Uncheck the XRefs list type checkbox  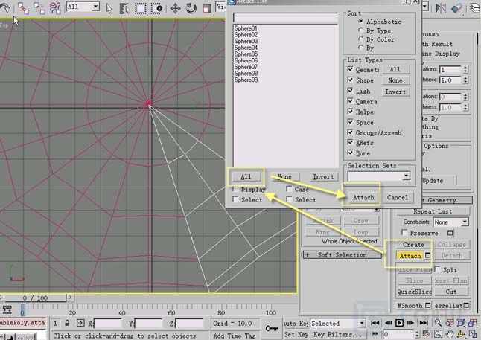(x=350, y=142)
